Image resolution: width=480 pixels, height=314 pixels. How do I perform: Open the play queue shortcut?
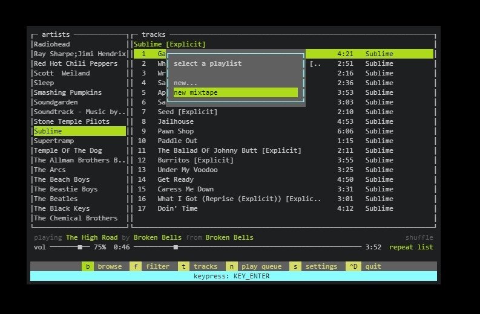[x=254, y=266]
